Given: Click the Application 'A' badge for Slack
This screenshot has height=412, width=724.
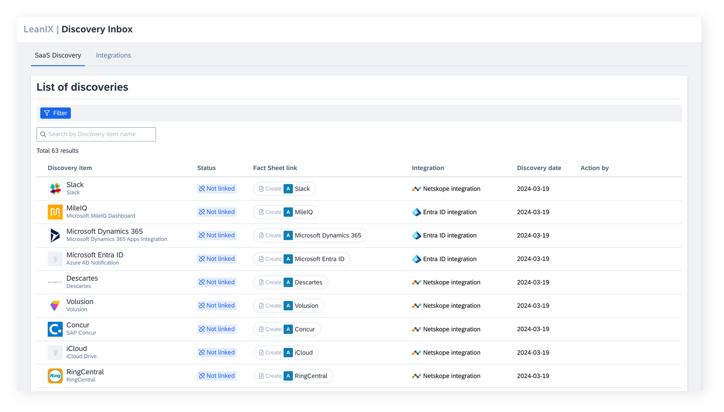Looking at the screenshot, I should (288, 189).
